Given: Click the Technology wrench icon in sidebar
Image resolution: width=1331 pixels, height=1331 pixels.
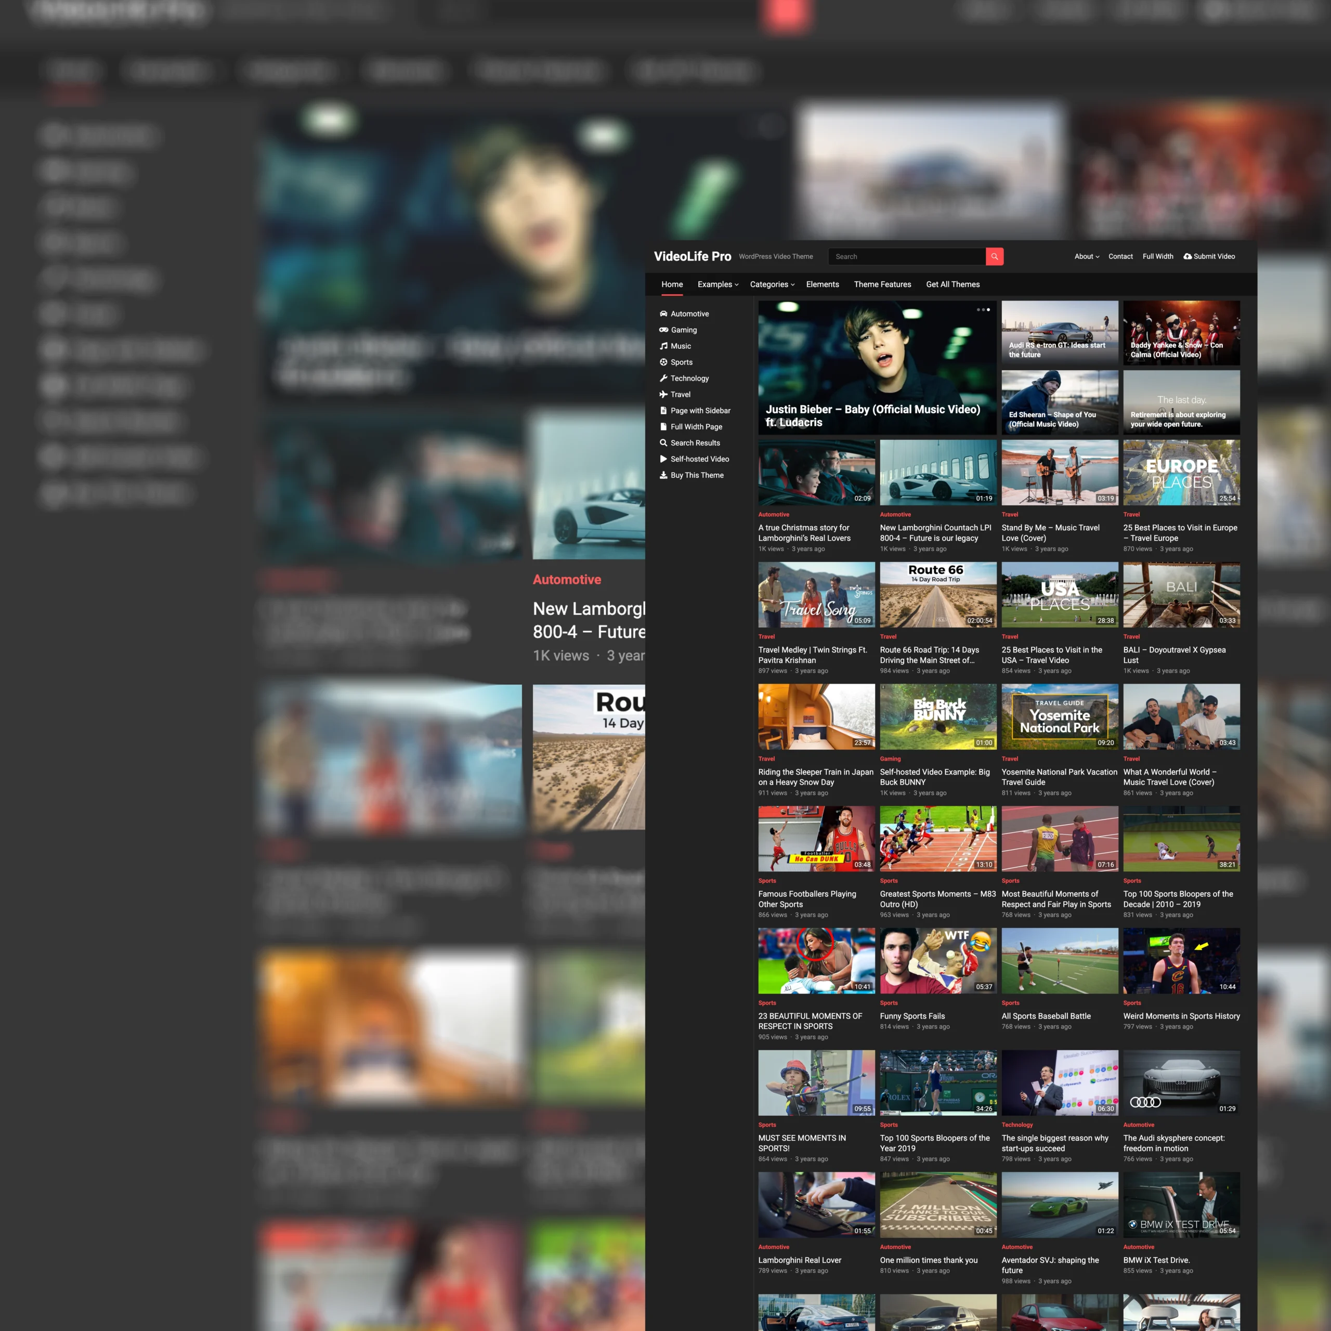Looking at the screenshot, I should [x=663, y=378].
